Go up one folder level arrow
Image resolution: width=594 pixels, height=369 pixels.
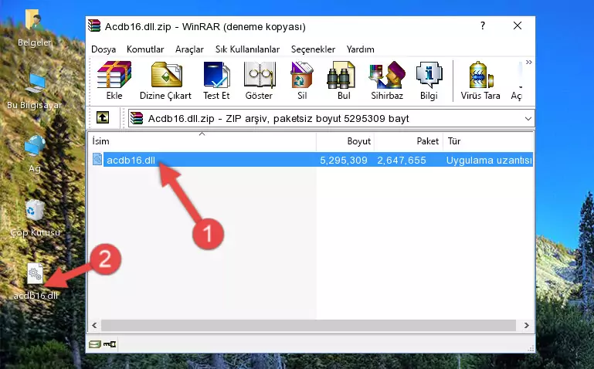point(103,117)
